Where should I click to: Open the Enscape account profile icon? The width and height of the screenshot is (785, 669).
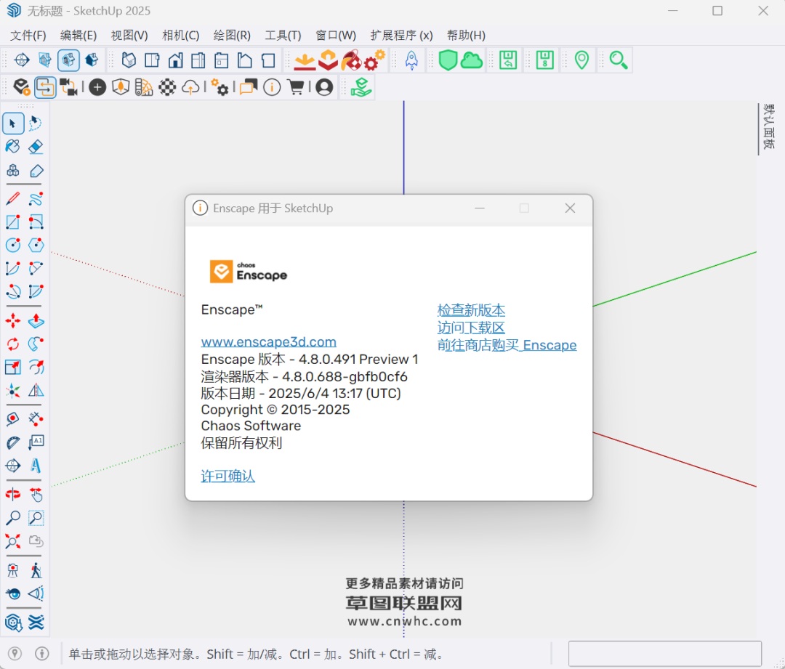[324, 88]
